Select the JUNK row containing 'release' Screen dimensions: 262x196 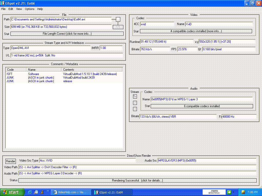click(x=64, y=81)
